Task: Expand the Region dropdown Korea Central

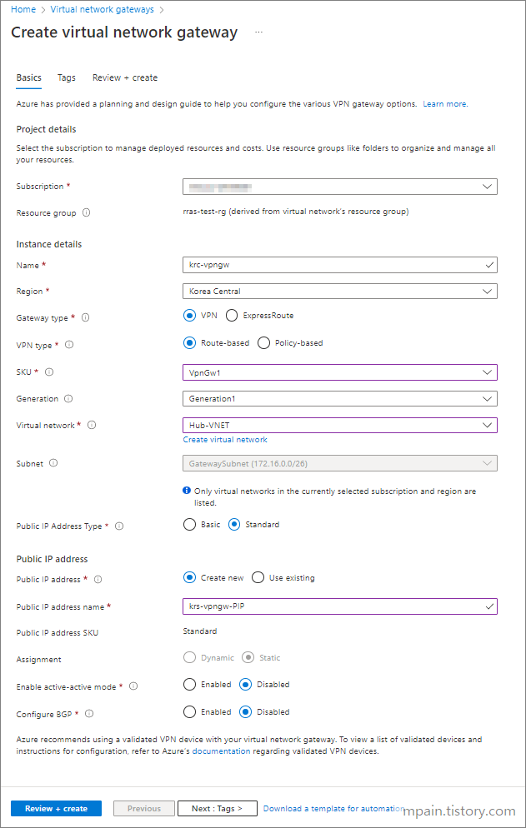Action: tap(340, 291)
